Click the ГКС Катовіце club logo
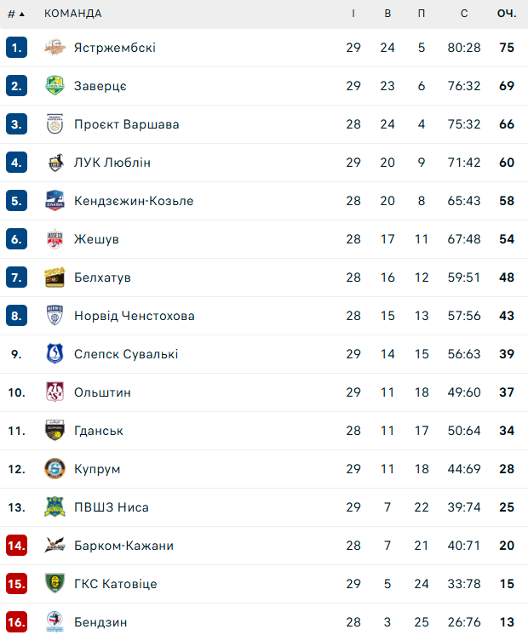 55,584
